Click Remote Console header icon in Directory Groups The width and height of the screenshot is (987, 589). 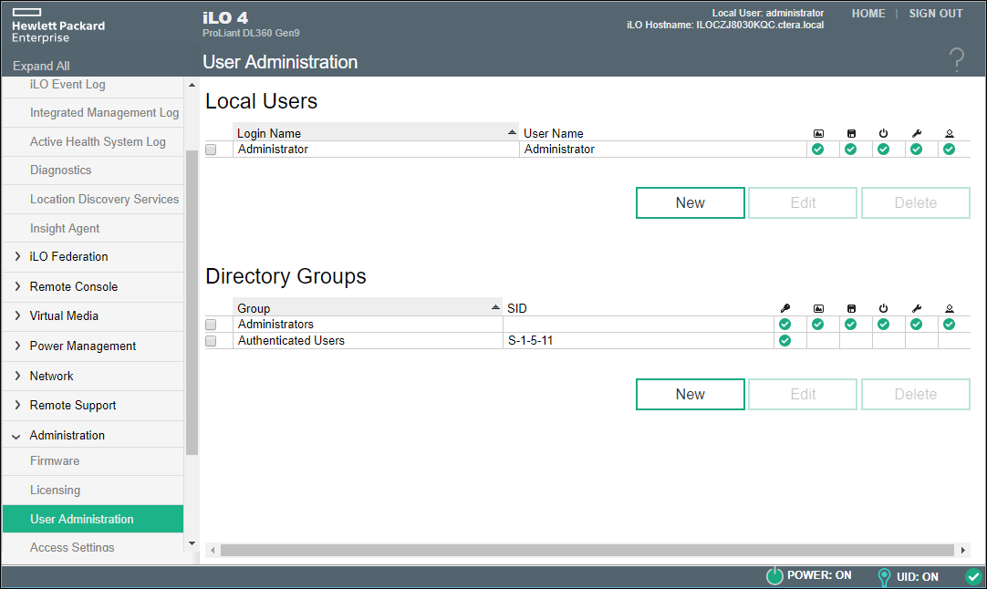pyautogui.click(x=818, y=308)
